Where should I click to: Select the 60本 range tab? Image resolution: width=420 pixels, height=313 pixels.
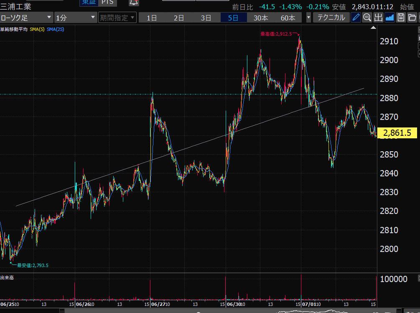288,18
